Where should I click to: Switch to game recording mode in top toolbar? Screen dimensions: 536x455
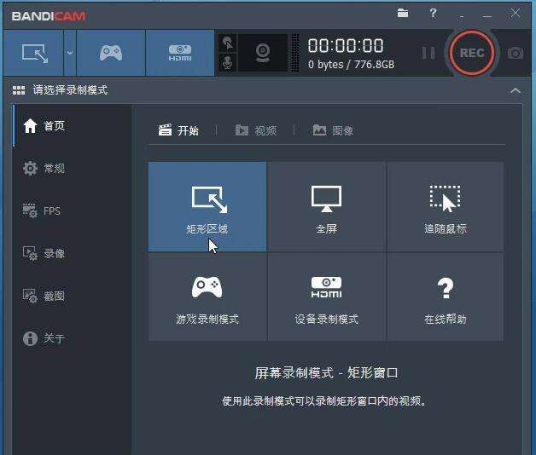[x=111, y=53]
